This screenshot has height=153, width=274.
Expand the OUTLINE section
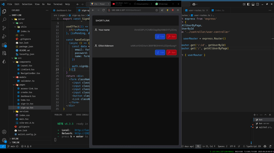click(x=15, y=139)
